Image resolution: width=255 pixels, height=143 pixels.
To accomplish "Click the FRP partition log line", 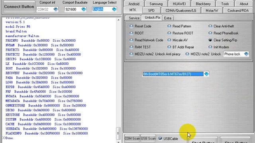I will click(x=39, y=92).
